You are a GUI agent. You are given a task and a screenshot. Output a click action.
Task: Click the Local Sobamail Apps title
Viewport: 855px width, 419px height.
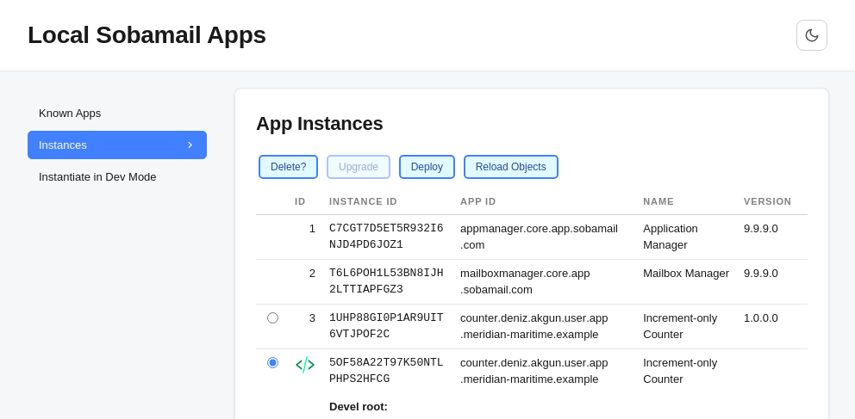147,34
